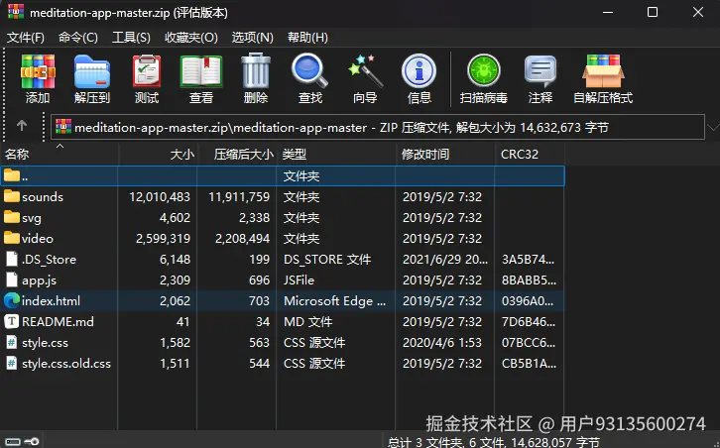This screenshot has width=720, height=448.
Task: Sort by Name (名称) column header
Action: tap(60, 154)
